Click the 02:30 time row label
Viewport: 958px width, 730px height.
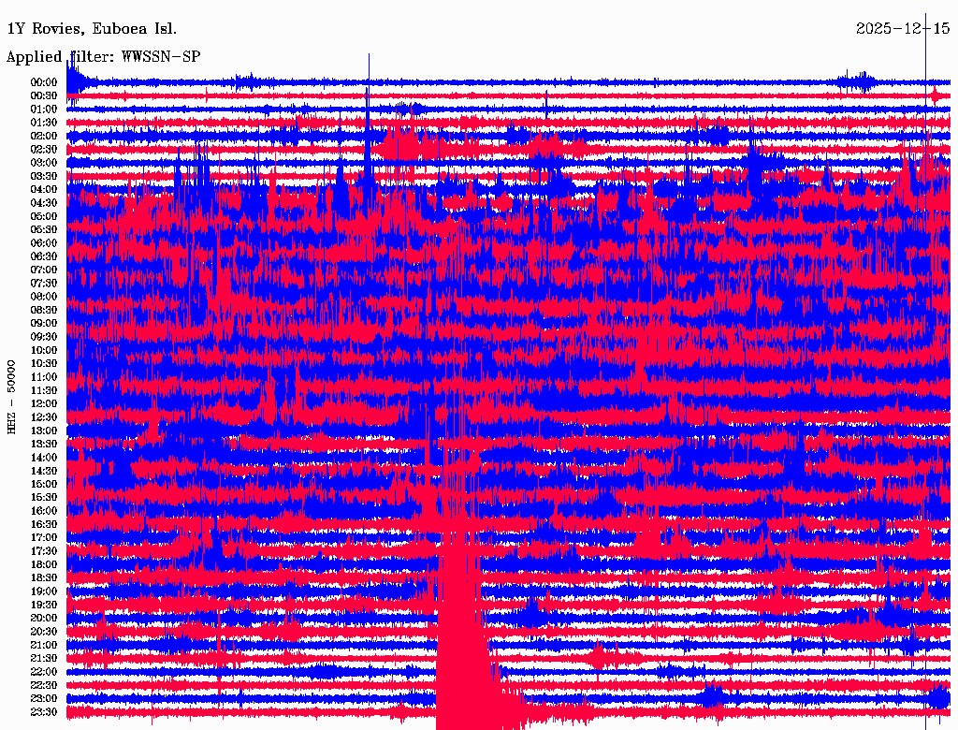pos(43,149)
